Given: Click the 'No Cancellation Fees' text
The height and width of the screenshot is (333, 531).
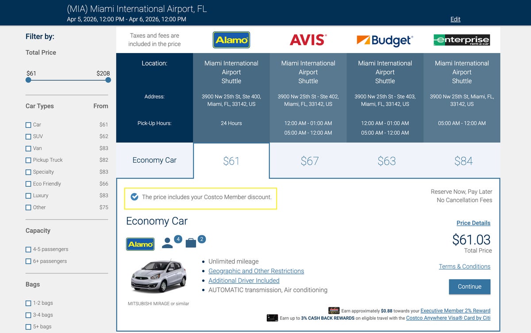Looking at the screenshot, I should (464, 200).
